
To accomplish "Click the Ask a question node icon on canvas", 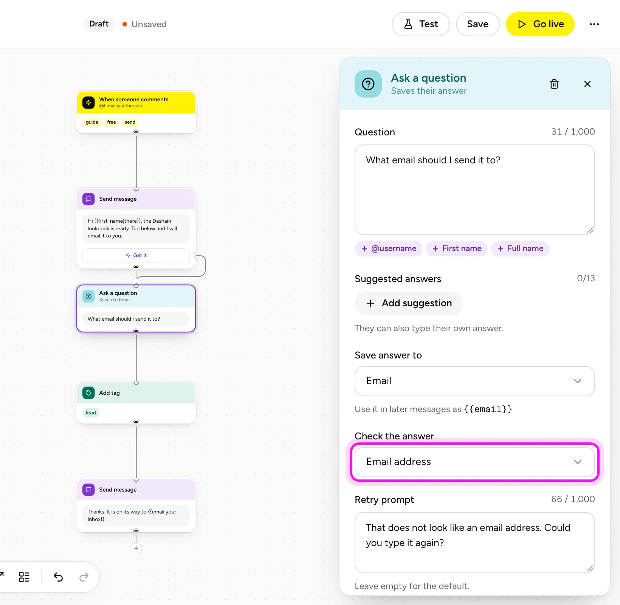I will [x=88, y=296].
